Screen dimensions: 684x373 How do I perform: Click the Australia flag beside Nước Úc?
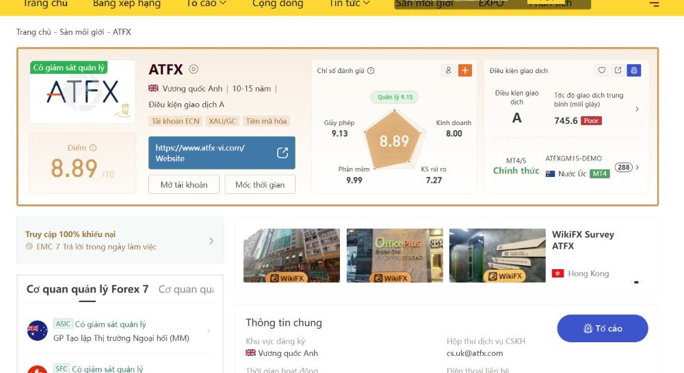tap(550, 174)
